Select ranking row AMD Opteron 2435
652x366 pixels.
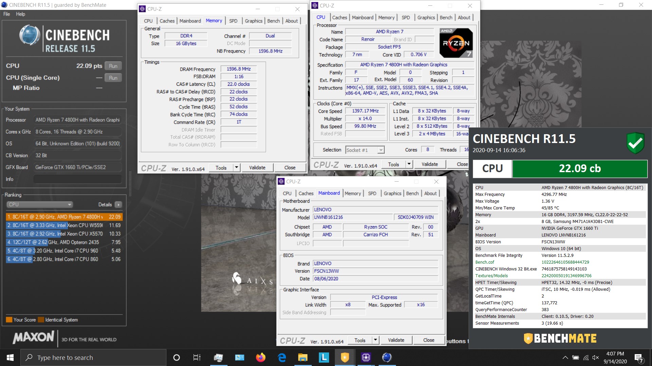click(x=64, y=242)
